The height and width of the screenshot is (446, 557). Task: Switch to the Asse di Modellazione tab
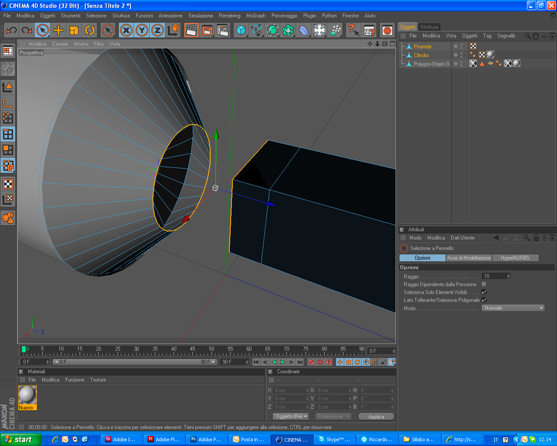pyautogui.click(x=469, y=258)
